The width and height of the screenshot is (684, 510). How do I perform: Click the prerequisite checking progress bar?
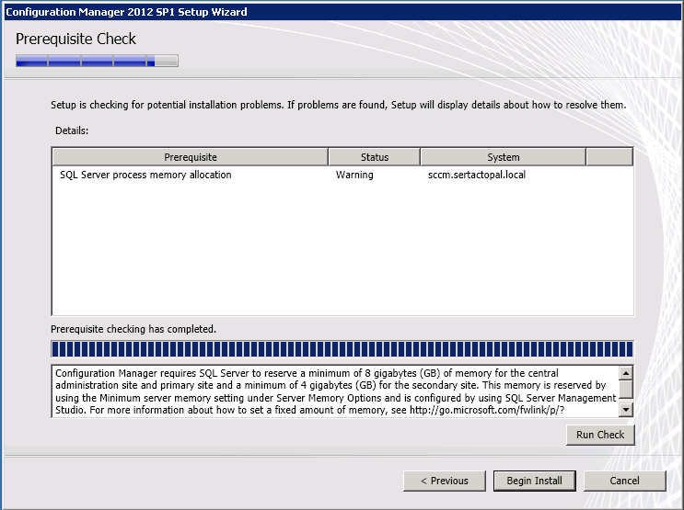pos(342,348)
